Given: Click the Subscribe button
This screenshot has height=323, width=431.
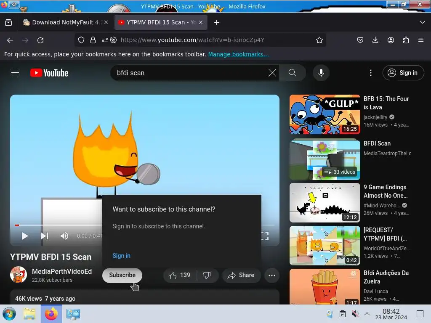Looking at the screenshot, I should (122, 275).
